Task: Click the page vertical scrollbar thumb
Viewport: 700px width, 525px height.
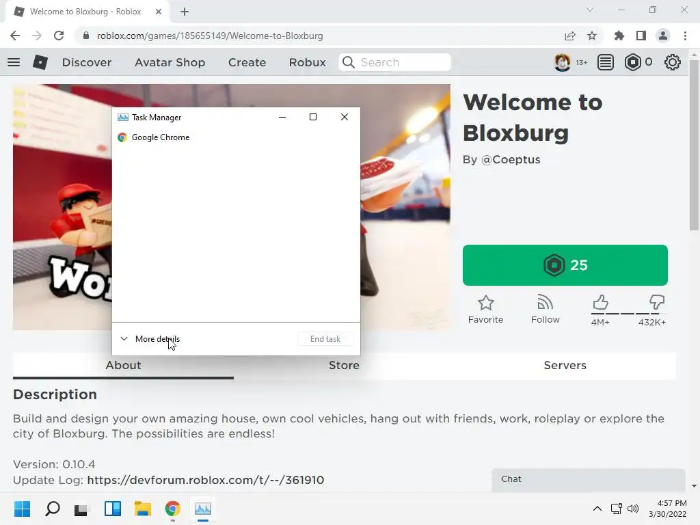Action: [x=695, y=145]
